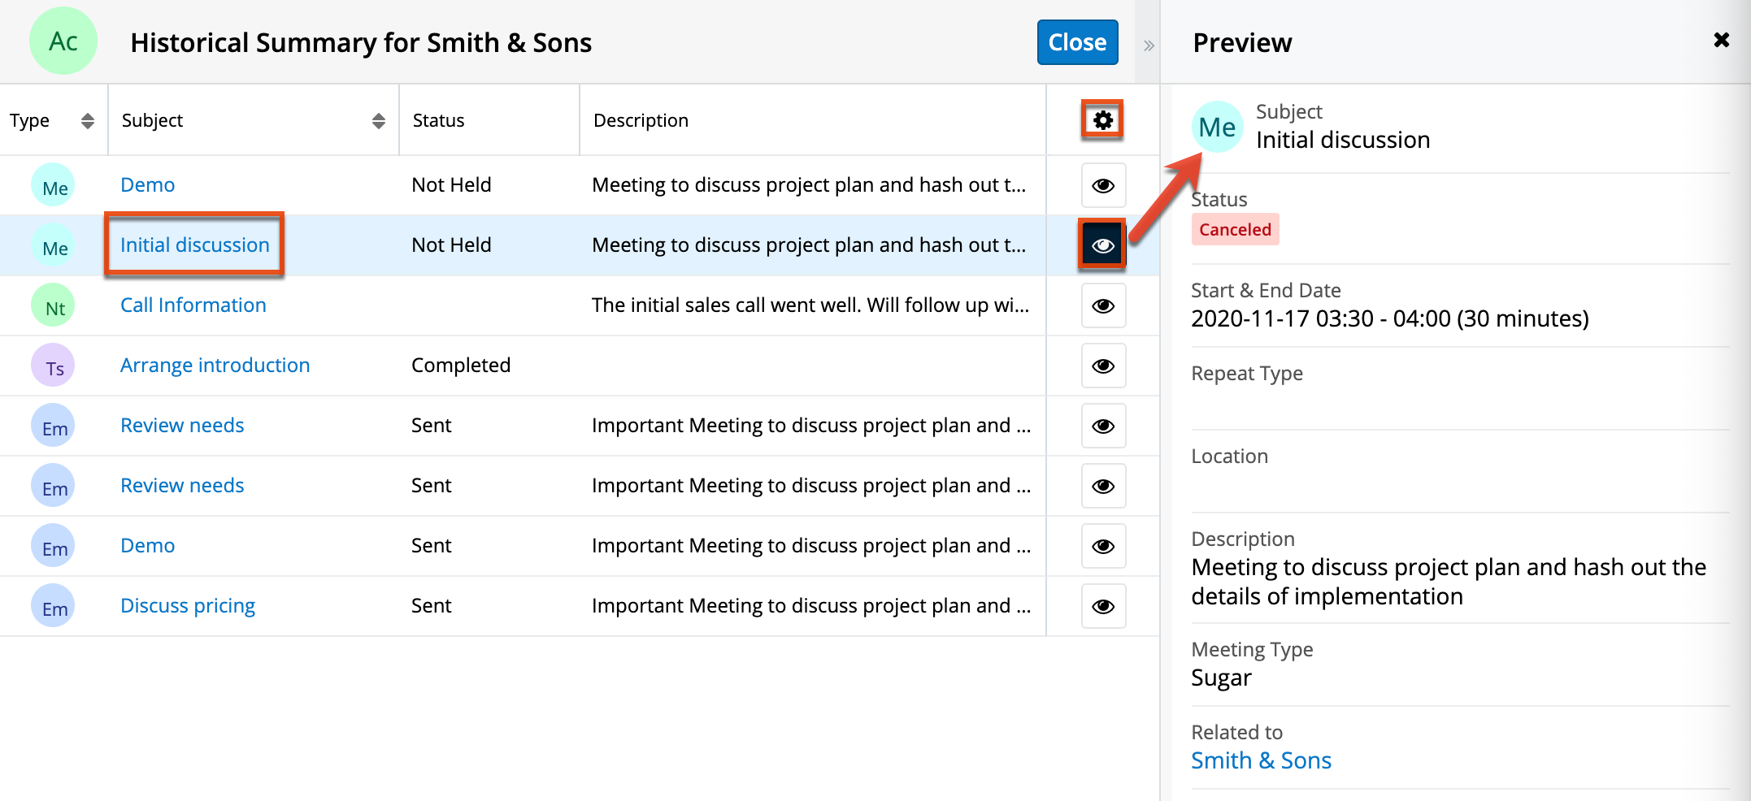Click the Emails icon beside Discuss pricing

point(53,605)
